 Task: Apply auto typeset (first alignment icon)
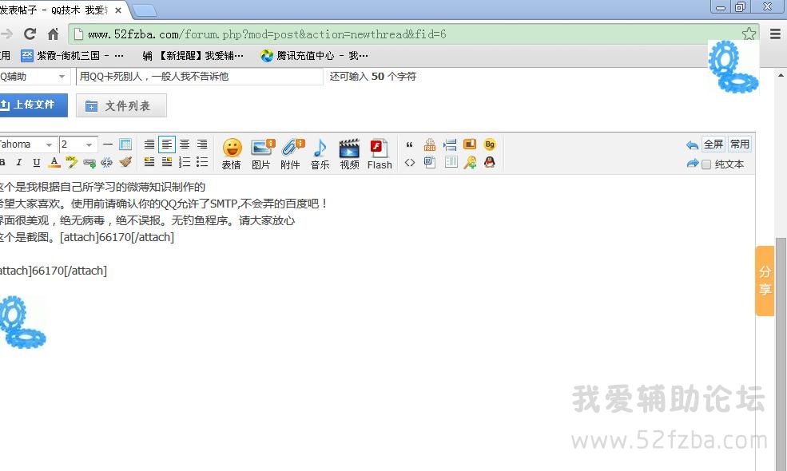click(x=149, y=144)
